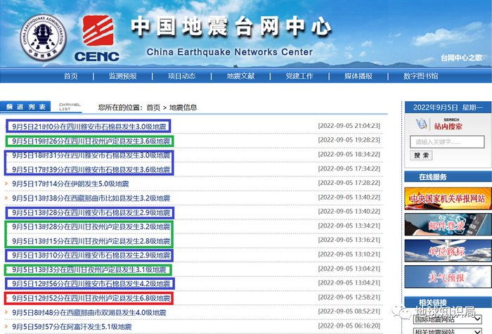This screenshot has height=334, width=492.
Task: Open 9月5日13时38分 那曲市比如县 3.2级地震 report
Action: pos(91,198)
